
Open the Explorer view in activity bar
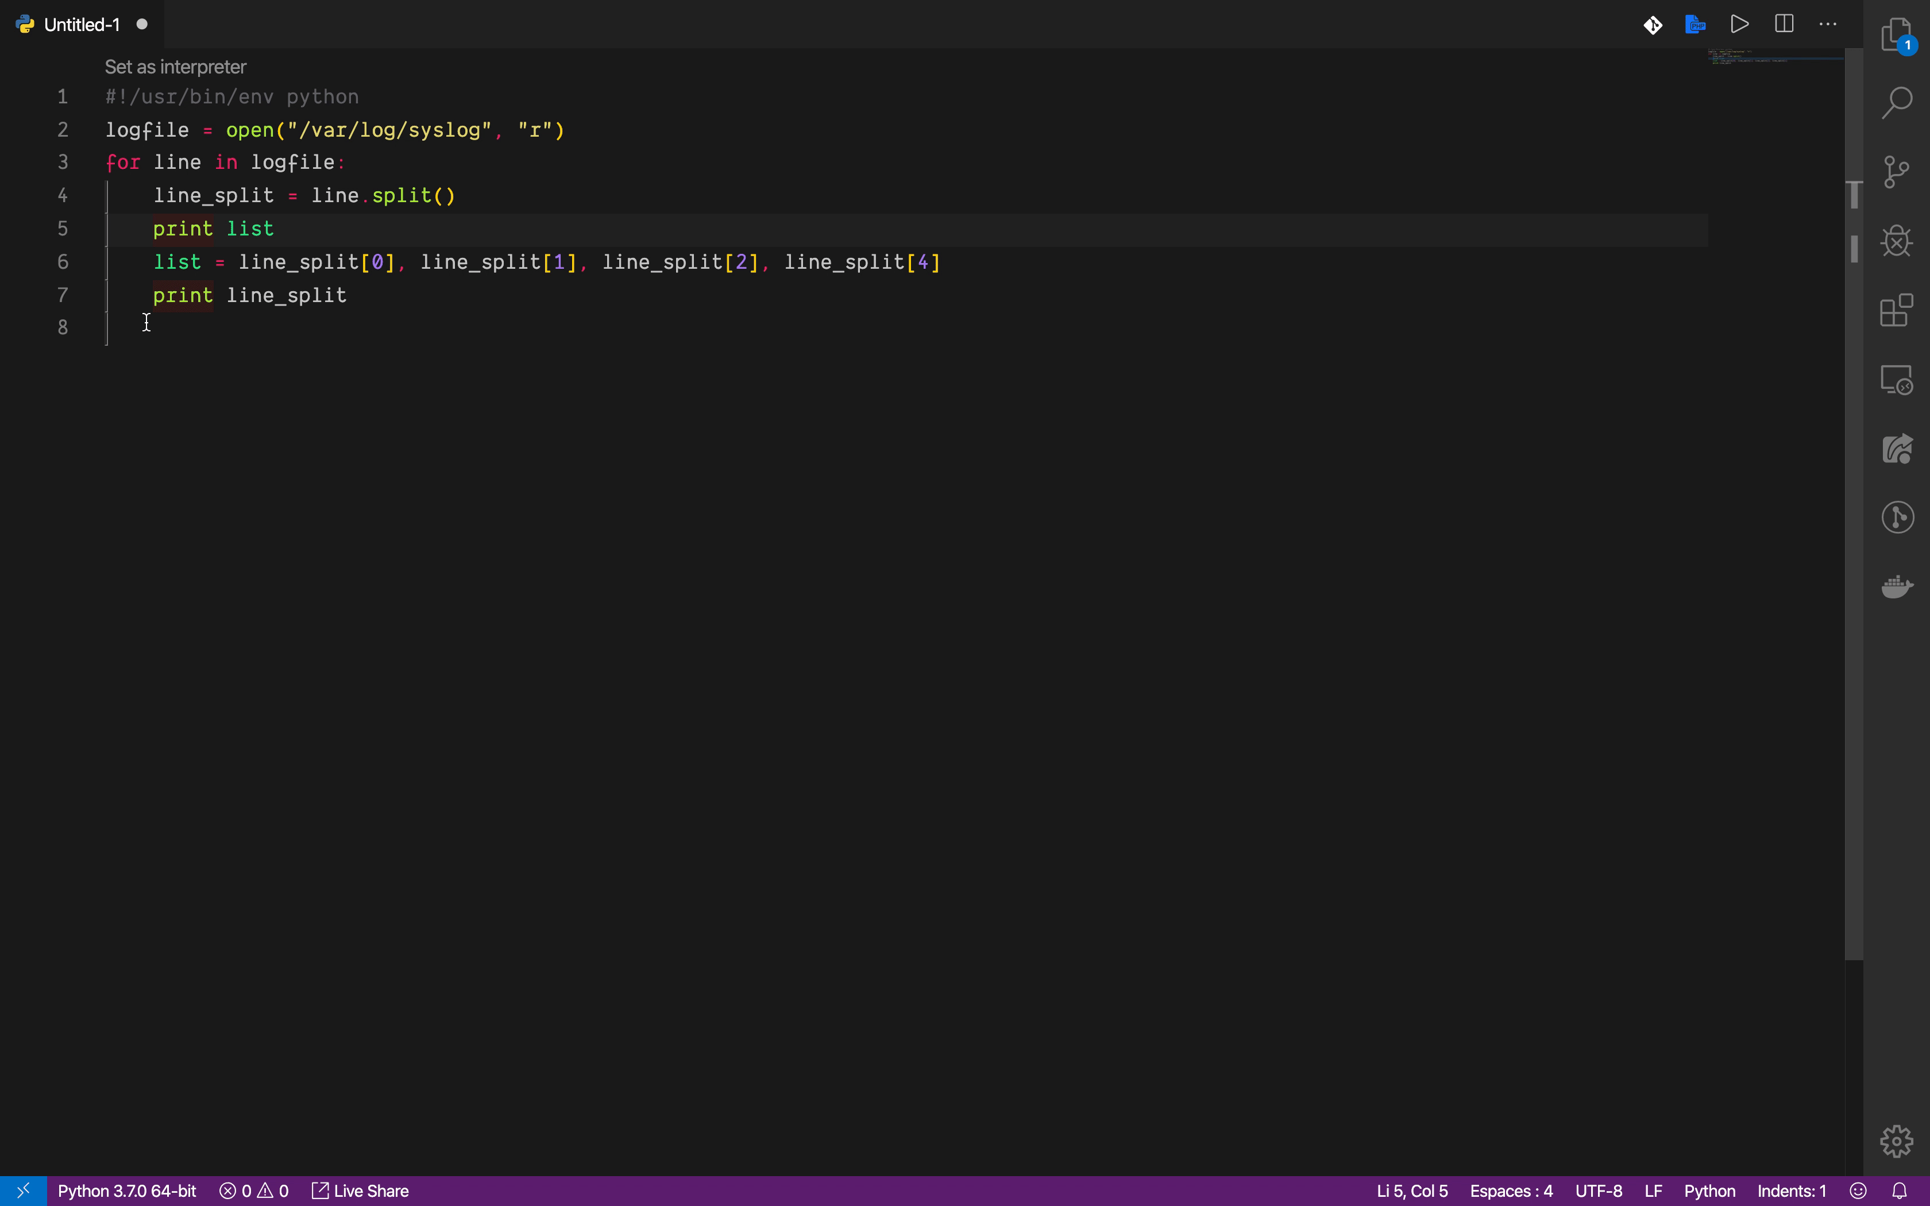click(x=1897, y=34)
